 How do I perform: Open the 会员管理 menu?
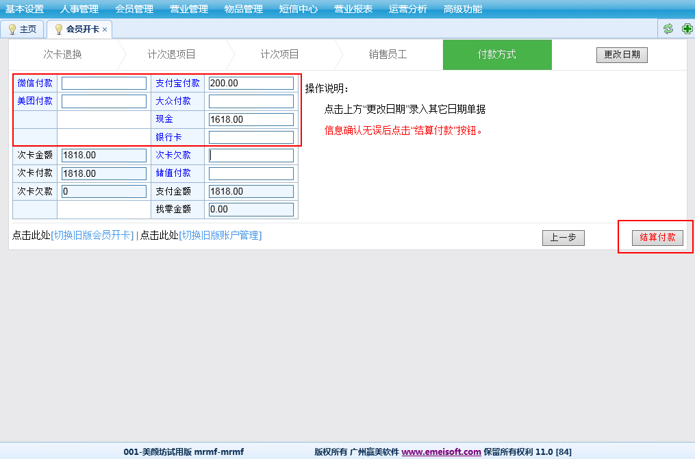tap(134, 9)
